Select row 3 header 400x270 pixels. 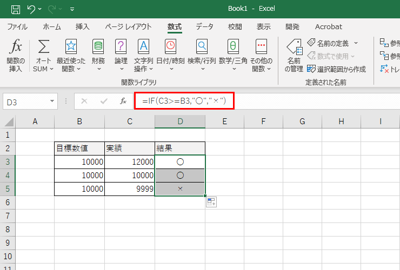[8, 161]
